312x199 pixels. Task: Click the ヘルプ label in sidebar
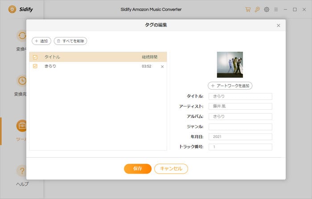(22, 184)
